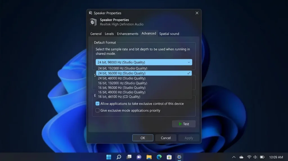
Task: Click the Settings gear taskbar icon
Action: click(x=179, y=157)
